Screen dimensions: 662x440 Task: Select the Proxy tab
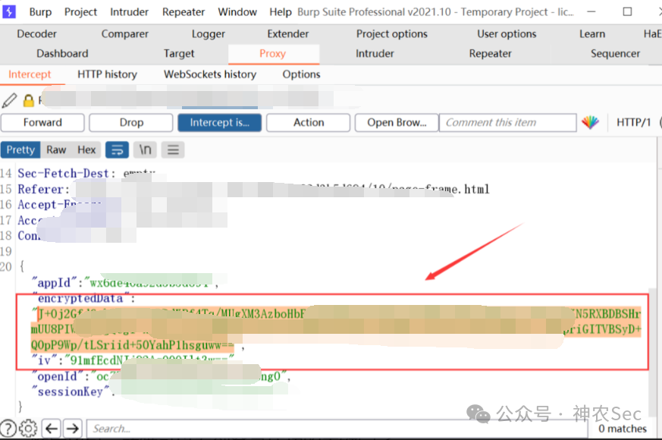(273, 54)
